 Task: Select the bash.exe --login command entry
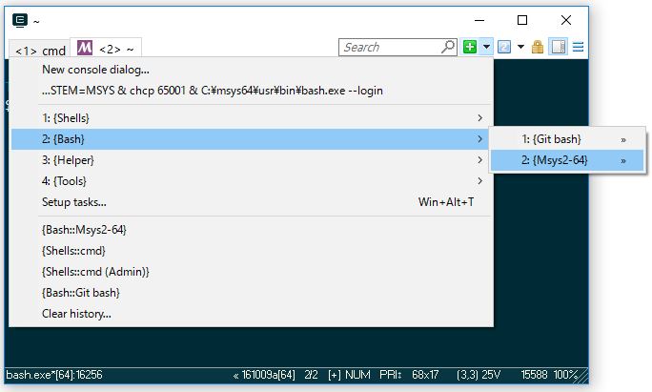[x=251, y=91]
